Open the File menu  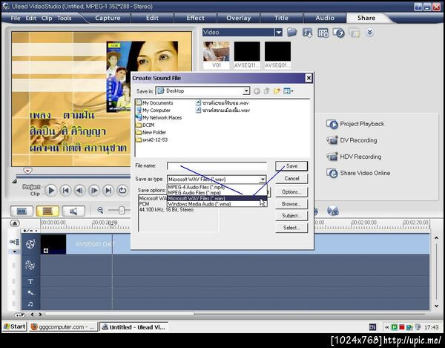click(x=16, y=18)
